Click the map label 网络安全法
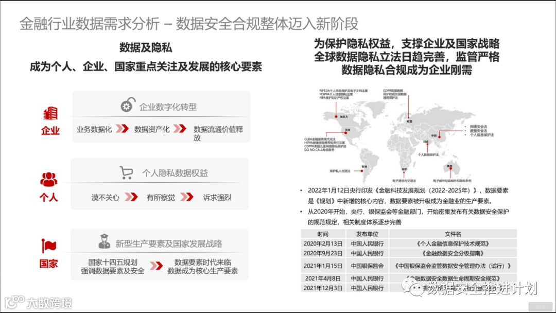 478,127
